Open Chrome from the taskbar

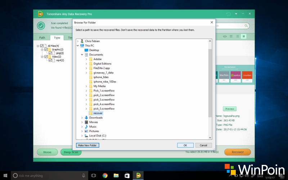(105, 176)
